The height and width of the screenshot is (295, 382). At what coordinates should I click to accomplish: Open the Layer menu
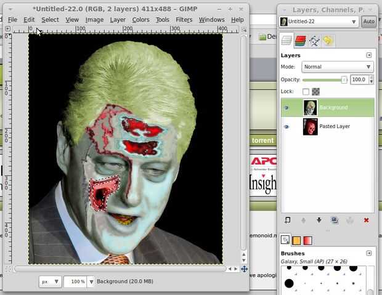pos(118,20)
